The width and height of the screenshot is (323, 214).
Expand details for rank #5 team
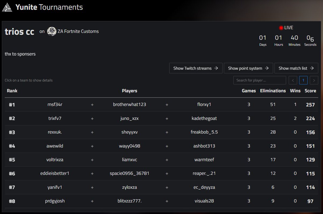click(x=161, y=160)
